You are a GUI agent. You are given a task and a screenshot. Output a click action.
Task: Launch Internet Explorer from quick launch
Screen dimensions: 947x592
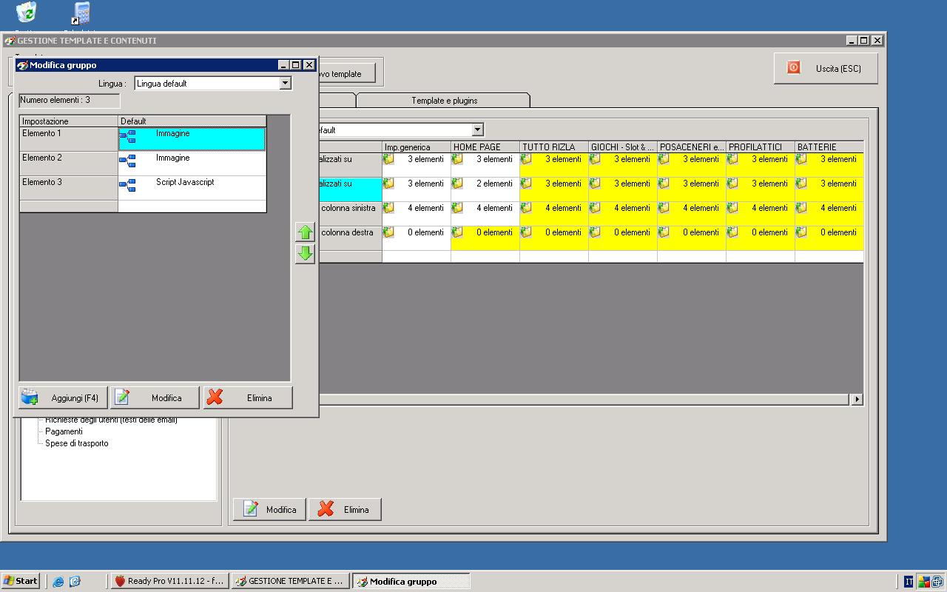pos(58,582)
